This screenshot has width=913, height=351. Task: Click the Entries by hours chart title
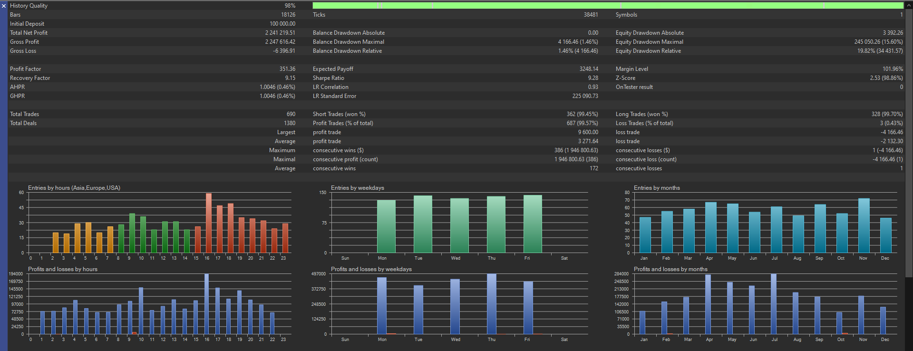(74, 188)
